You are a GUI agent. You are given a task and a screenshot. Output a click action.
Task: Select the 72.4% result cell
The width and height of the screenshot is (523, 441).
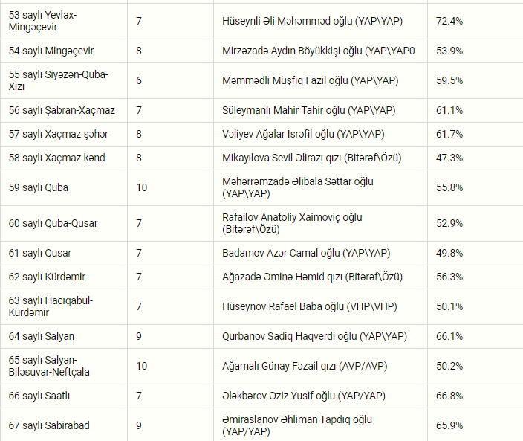pos(449,21)
